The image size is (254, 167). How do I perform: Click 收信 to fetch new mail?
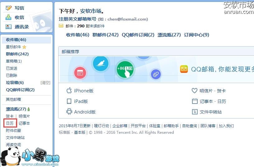coord(19,17)
